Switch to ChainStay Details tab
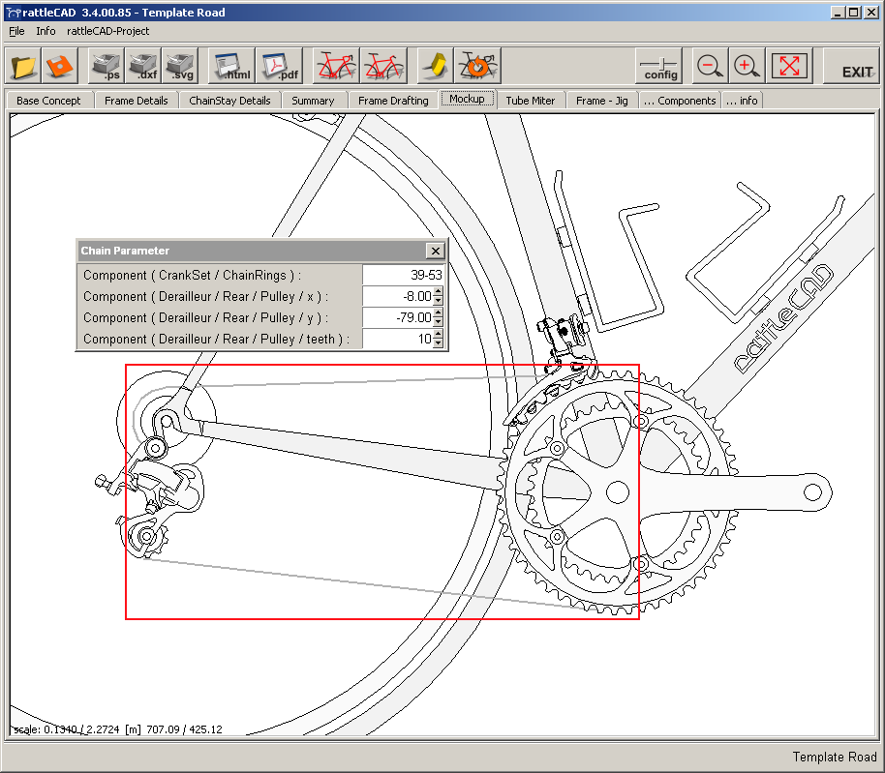The image size is (885, 773). (x=229, y=101)
